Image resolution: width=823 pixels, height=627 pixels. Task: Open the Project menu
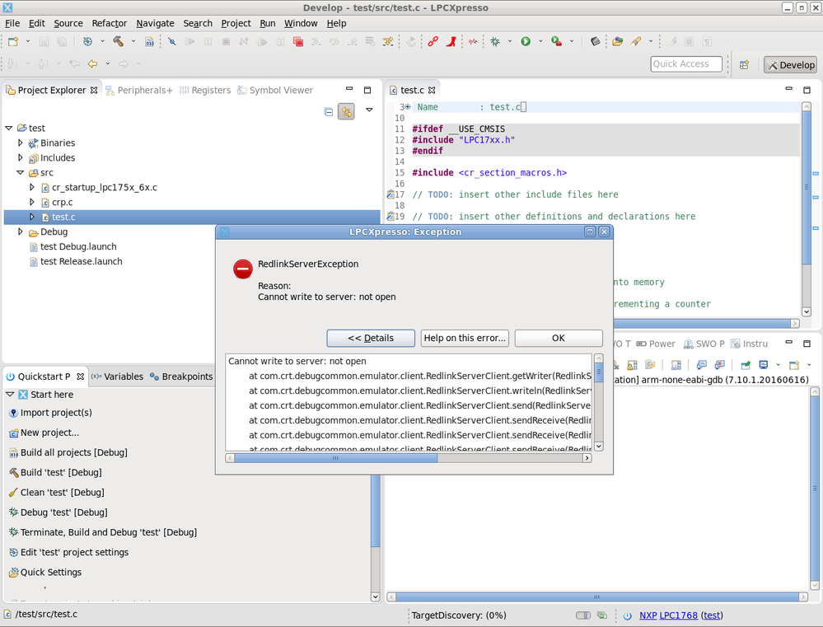(x=236, y=23)
